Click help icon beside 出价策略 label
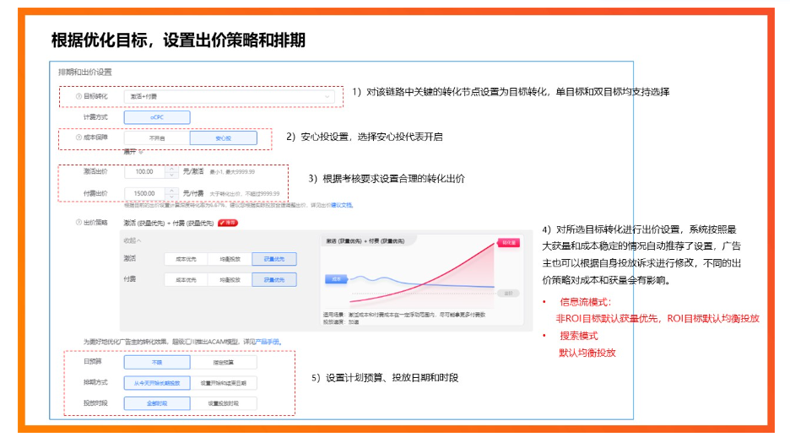 coord(78,223)
